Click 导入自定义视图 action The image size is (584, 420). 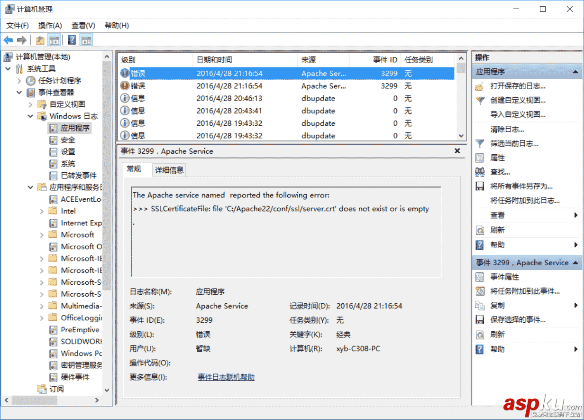[x=518, y=114]
